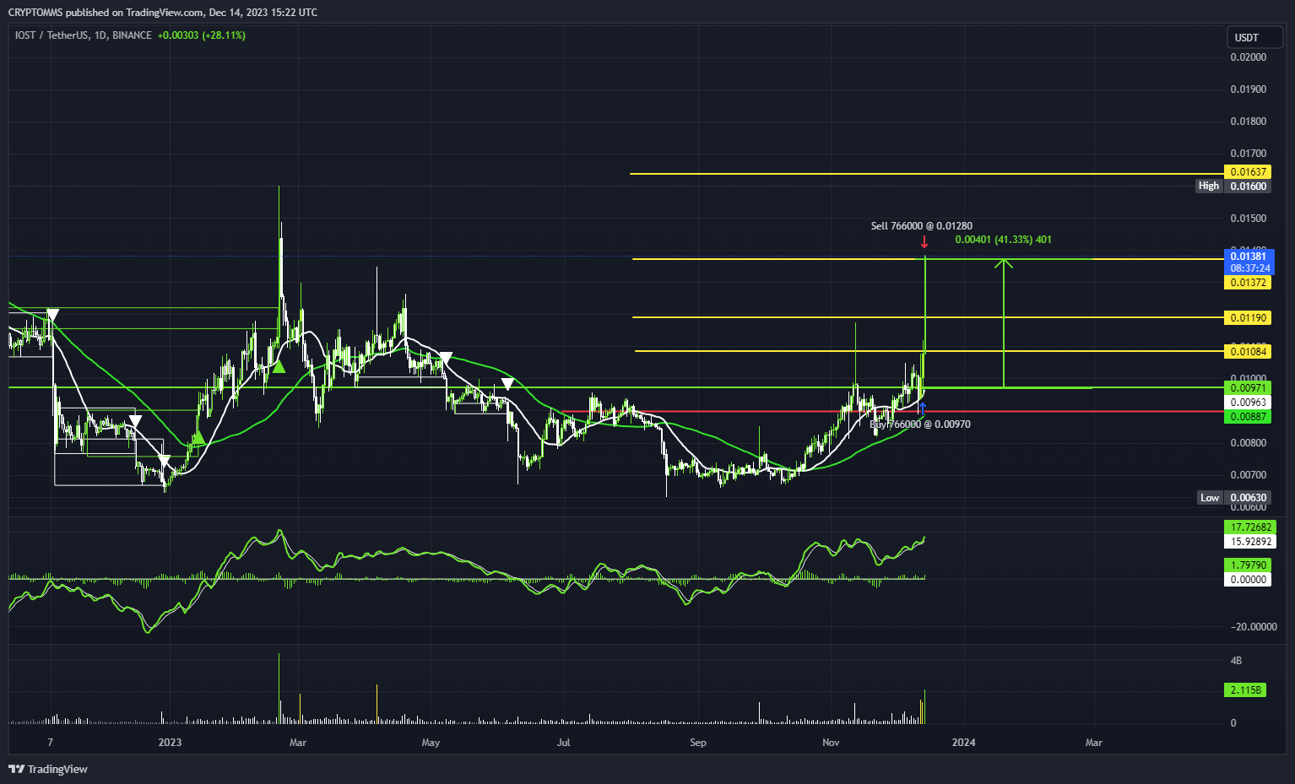Click the High label tag
This screenshot has width=1295, height=784.
(x=1209, y=186)
